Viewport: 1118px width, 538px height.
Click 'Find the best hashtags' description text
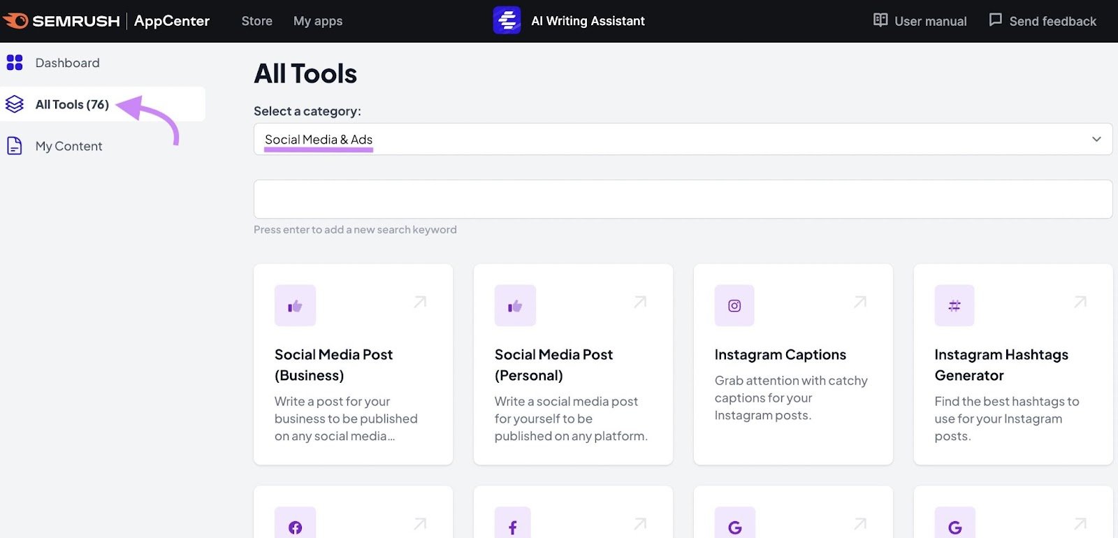pyautogui.click(x=1007, y=419)
